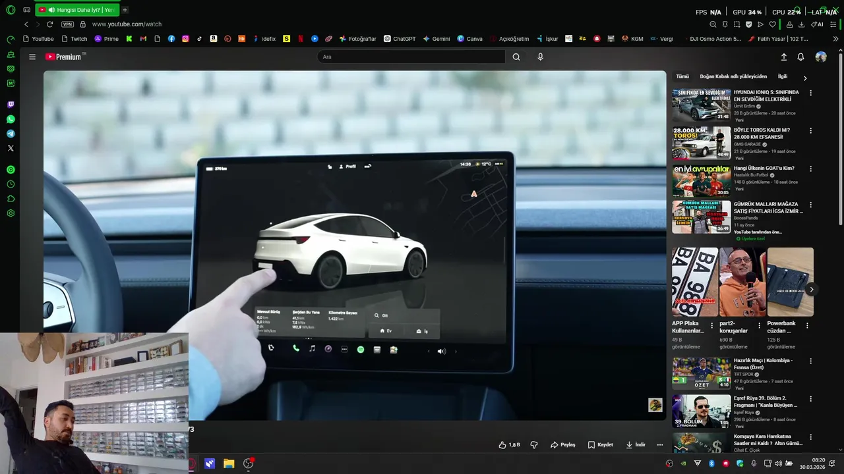Open the Twitch bookmark
Screen dimensions: 844x474
(x=75, y=39)
